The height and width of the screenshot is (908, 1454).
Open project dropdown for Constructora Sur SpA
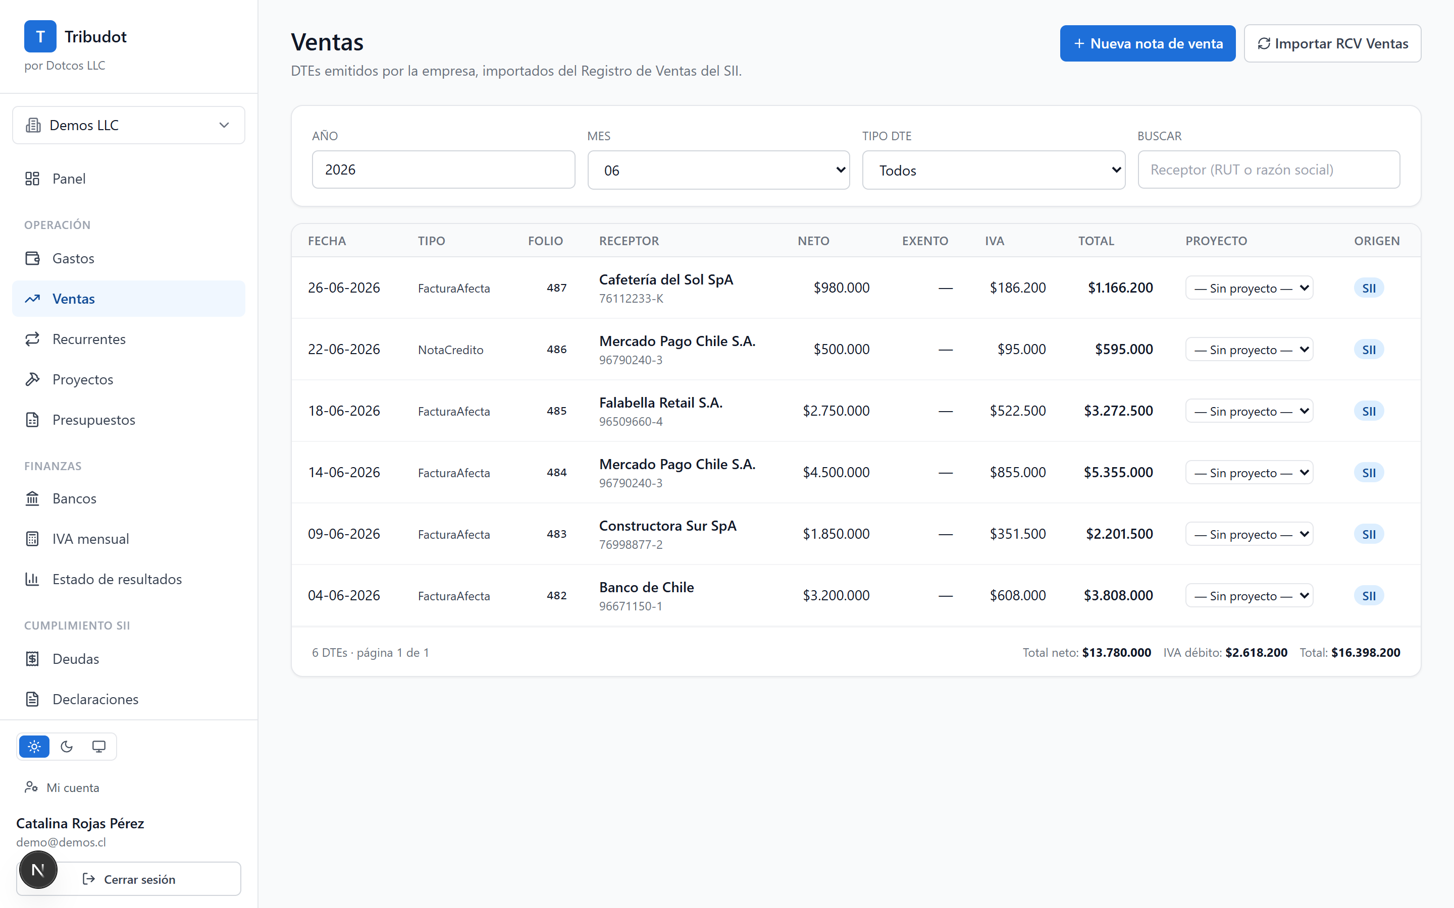(1249, 534)
